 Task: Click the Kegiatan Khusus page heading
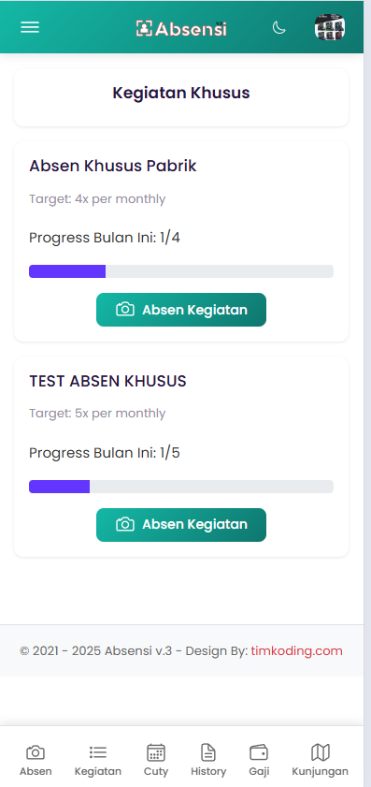coord(181,93)
